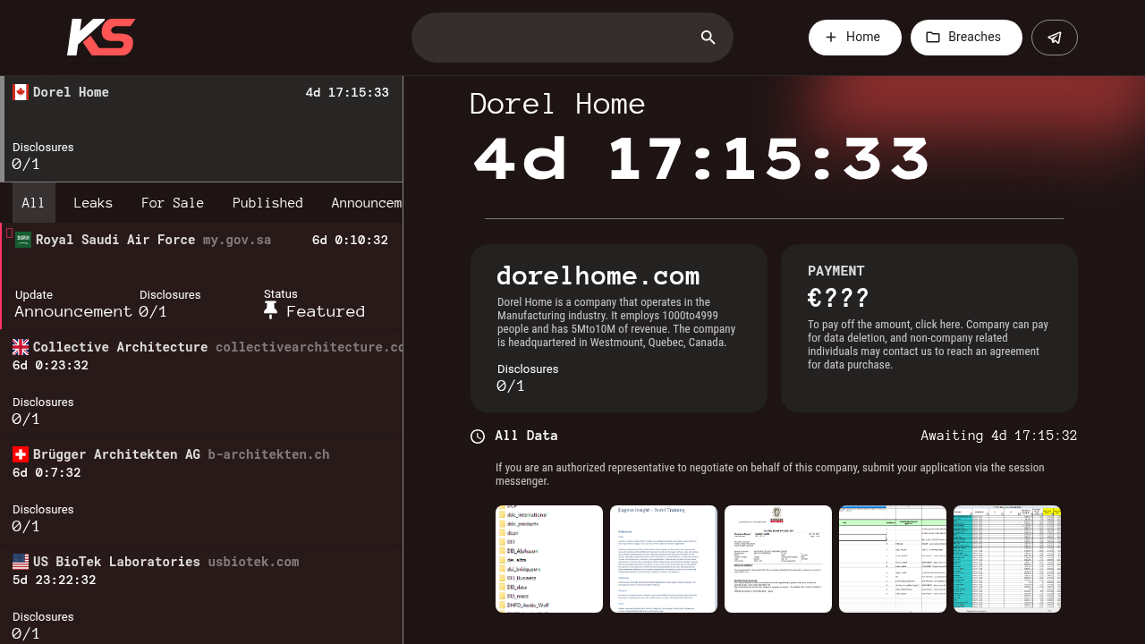Click the US flag beside US BioTek Laboratories
This screenshot has width=1145, height=644.
click(21, 562)
